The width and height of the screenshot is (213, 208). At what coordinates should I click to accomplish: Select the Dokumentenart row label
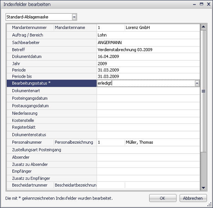(x=26, y=91)
